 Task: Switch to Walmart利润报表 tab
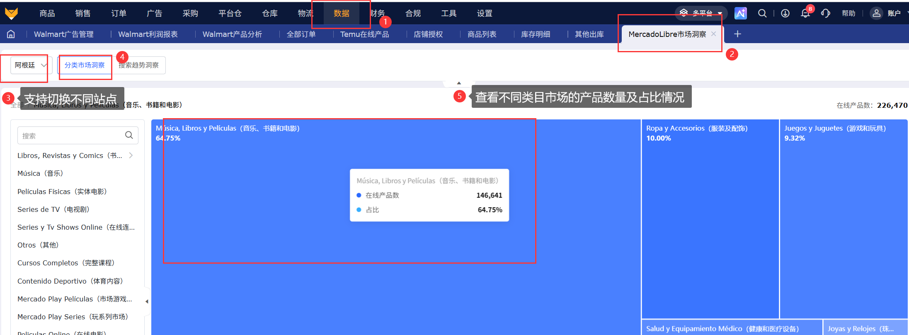pyautogui.click(x=148, y=34)
